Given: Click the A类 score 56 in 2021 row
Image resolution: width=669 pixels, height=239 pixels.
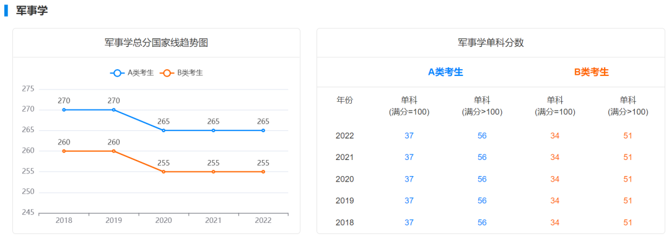Looking at the screenshot, I should point(482,157).
